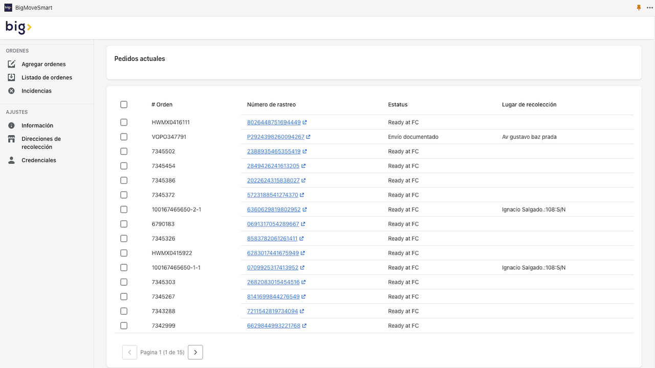Click external link icon beside 8141699844276549
Image resolution: width=655 pixels, height=368 pixels.
click(304, 297)
